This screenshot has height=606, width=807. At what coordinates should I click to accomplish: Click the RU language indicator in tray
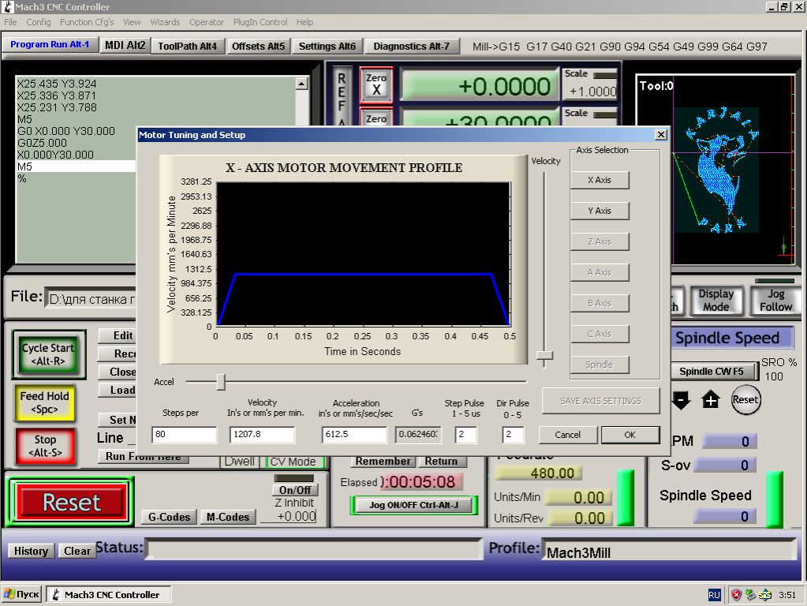[714, 595]
